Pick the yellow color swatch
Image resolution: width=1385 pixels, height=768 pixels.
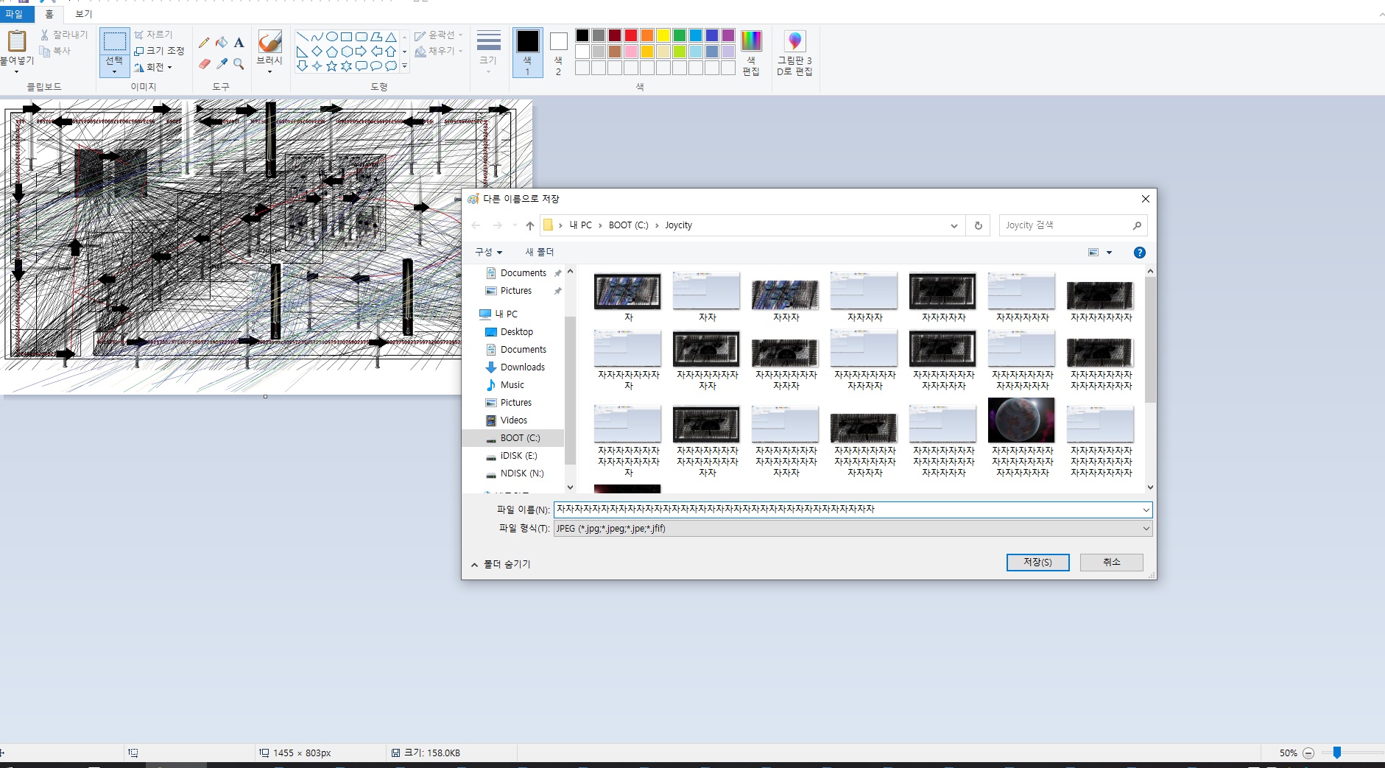tap(663, 35)
